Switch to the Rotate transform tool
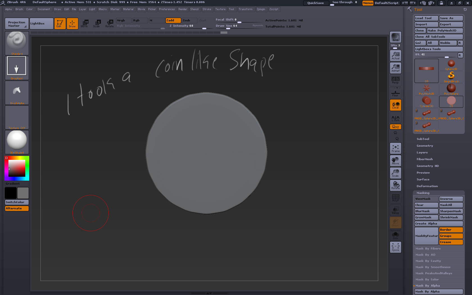The image size is (472, 295). click(x=110, y=24)
